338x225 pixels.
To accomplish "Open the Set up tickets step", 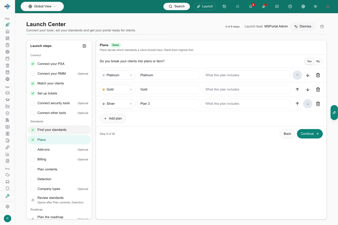I will [x=59, y=93].
